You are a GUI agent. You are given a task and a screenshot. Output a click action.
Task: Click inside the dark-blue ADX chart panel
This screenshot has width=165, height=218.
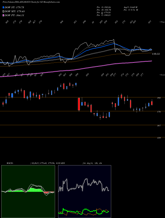(x=84, y=192)
